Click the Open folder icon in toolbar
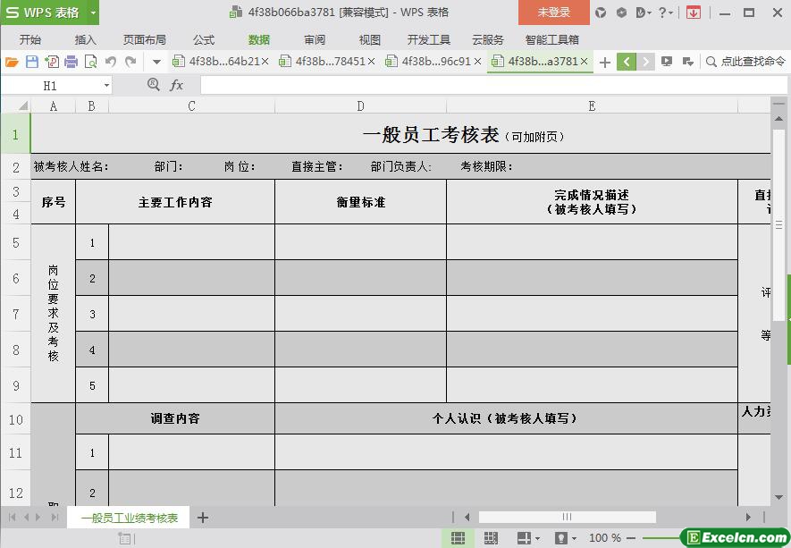The height and width of the screenshot is (548, 791). [12, 62]
